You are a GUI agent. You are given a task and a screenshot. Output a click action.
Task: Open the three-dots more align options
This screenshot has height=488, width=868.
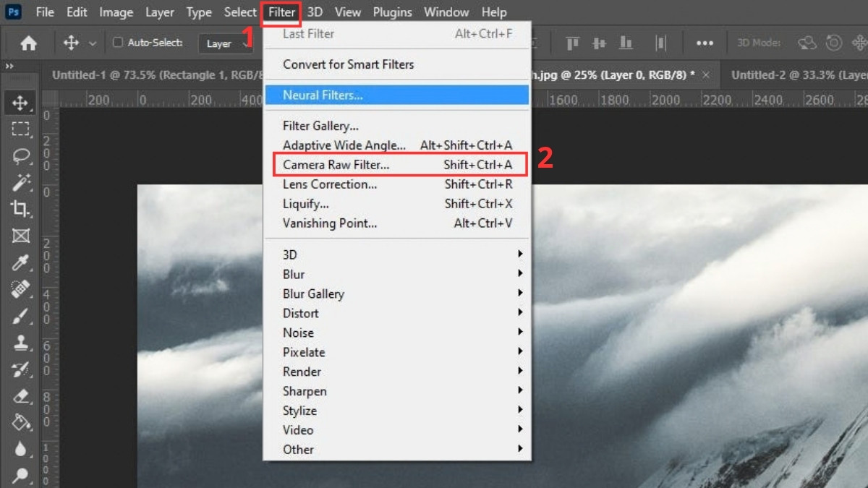point(705,43)
